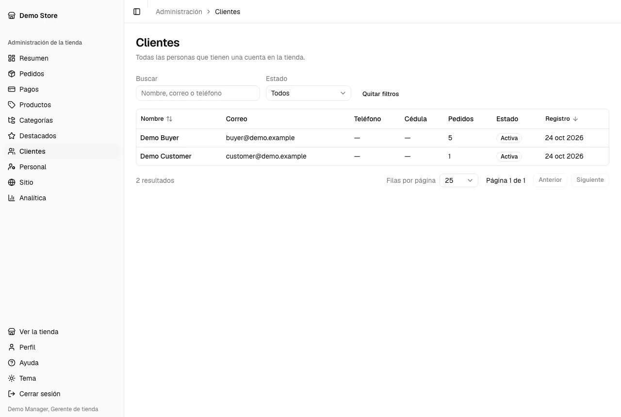
Task: Click the Pedidos box icon
Action: pyautogui.click(x=12, y=74)
